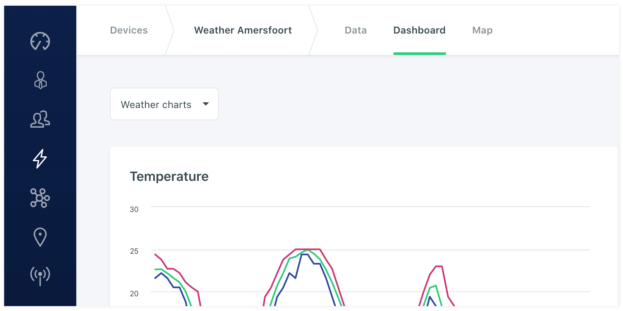The width and height of the screenshot is (623, 311).
Task: Click the 25 y-axis label
Action: click(x=134, y=251)
